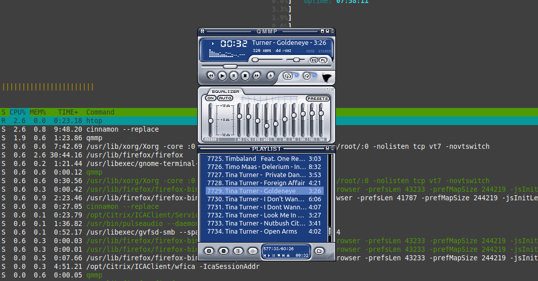Click the volume slider in the main window
The height and width of the screenshot is (281, 538).
267,60
